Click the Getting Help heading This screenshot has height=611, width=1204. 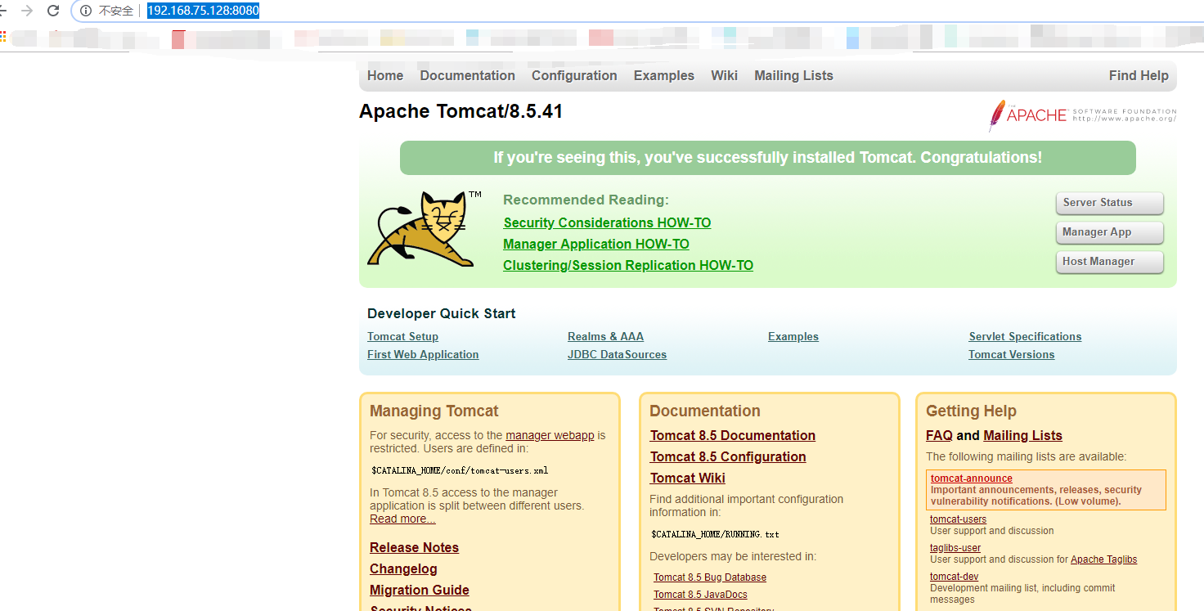(x=971, y=411)
